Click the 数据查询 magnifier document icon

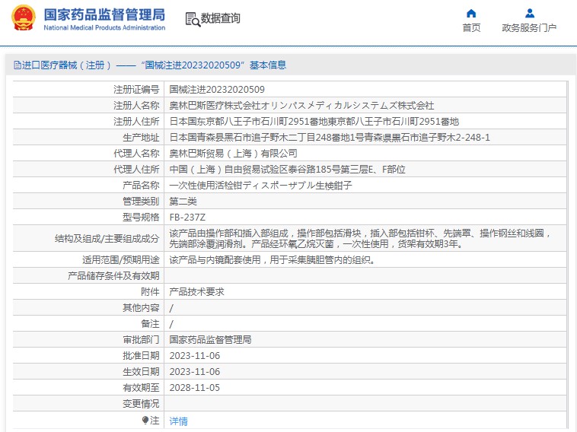[x=192, y=19]
